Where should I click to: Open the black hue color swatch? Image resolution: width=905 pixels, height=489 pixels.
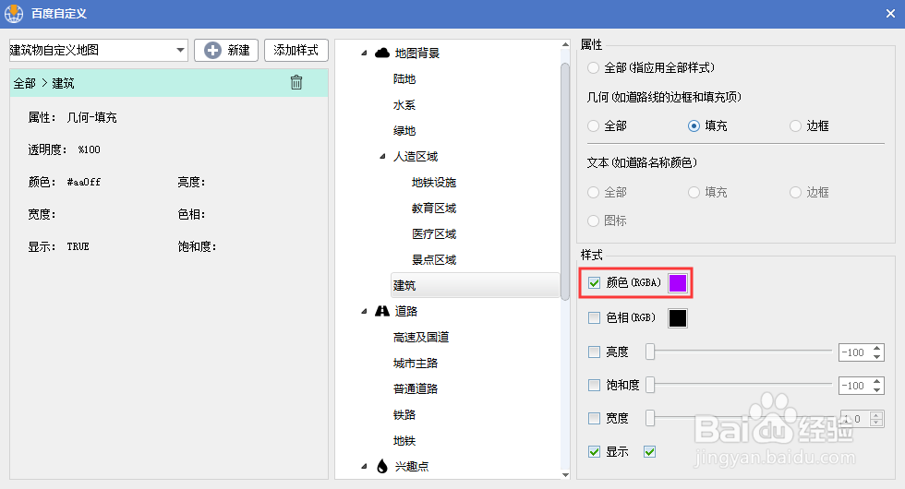coord(678,317)
